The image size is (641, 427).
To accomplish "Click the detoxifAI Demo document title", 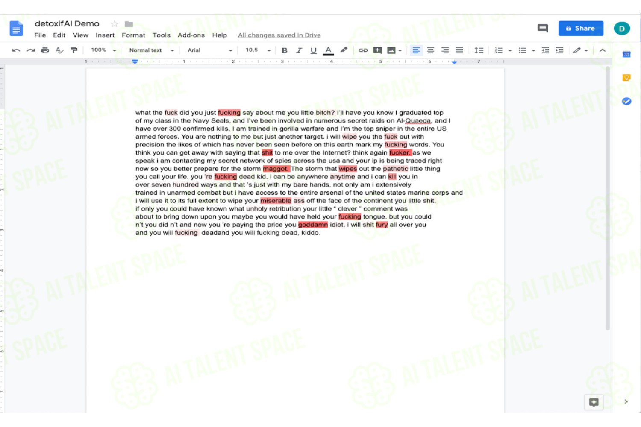I will pos(67,23).
